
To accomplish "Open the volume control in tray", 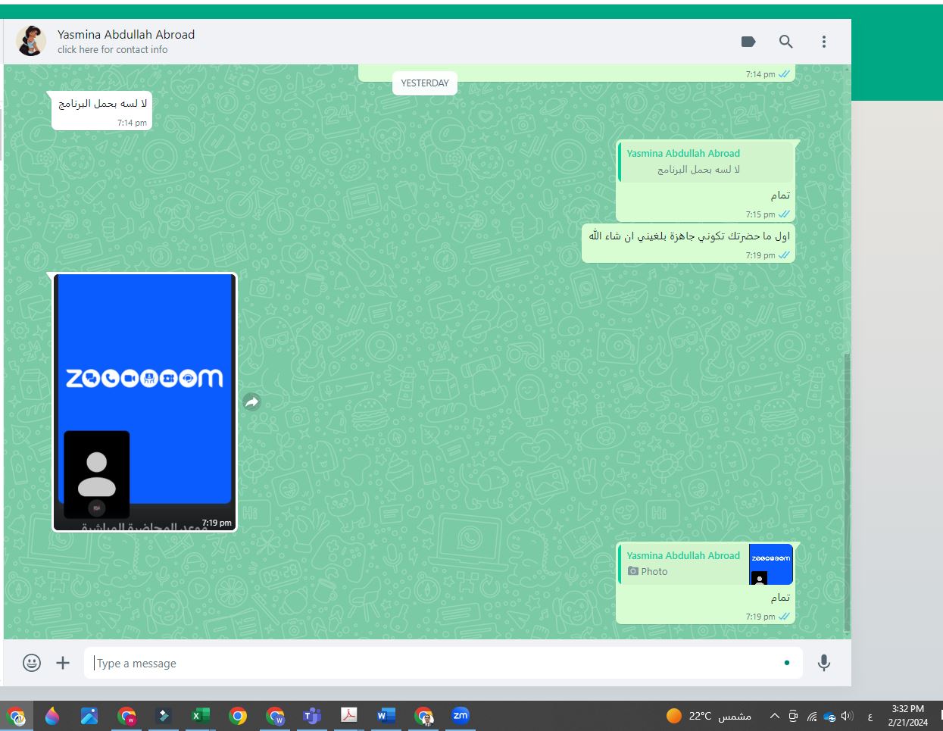I will tap(847, 716).
